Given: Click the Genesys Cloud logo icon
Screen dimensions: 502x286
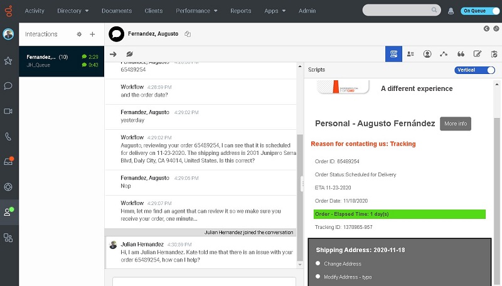Looking at the screenshot, I should [9, 11].
